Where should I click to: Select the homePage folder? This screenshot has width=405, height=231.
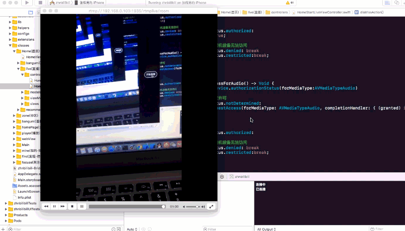[28, 127]
